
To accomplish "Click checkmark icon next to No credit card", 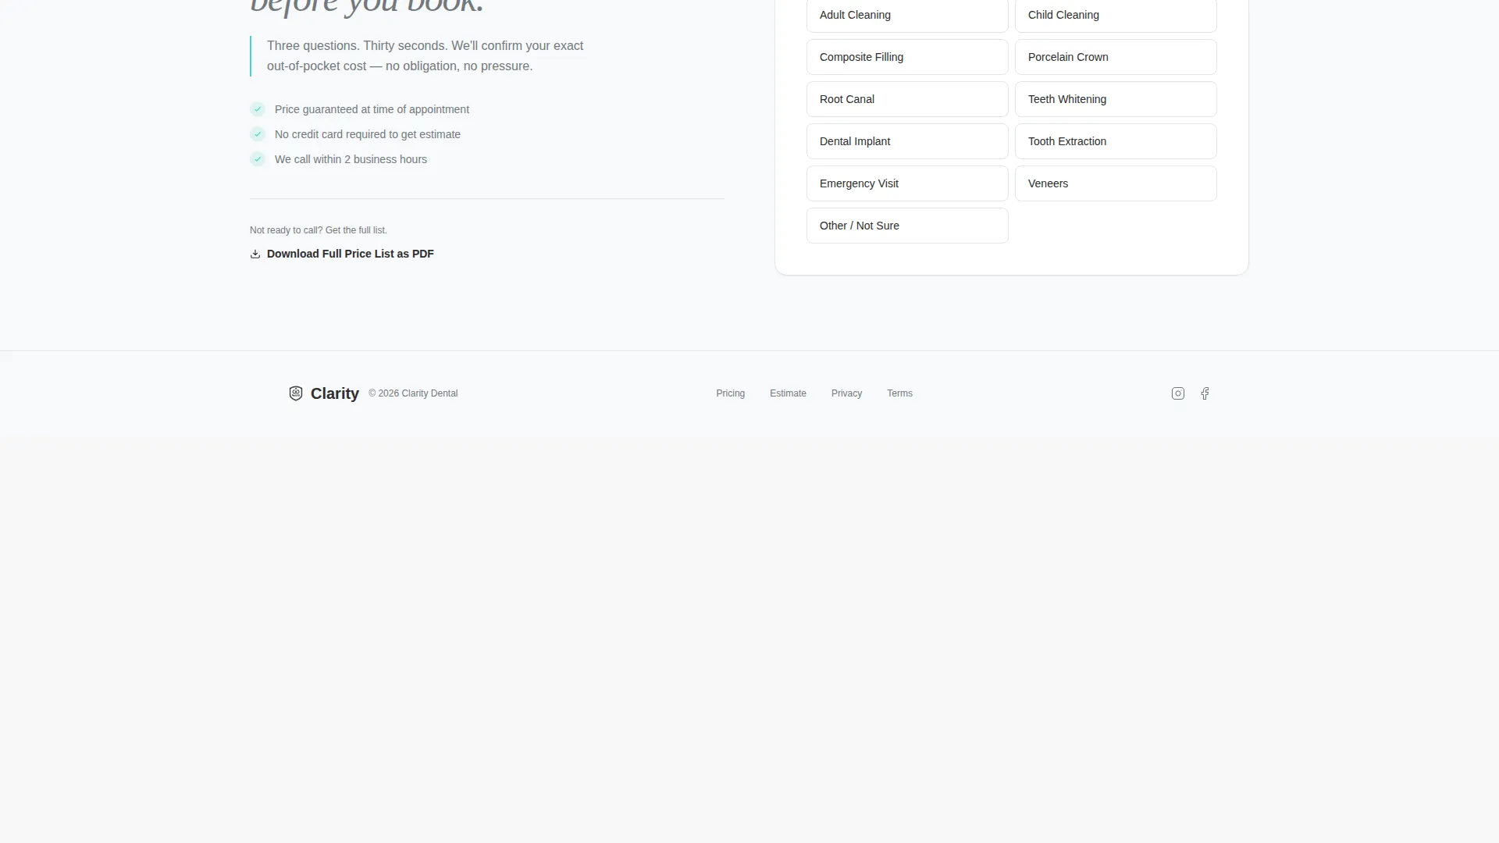I will tap(258, 134).
